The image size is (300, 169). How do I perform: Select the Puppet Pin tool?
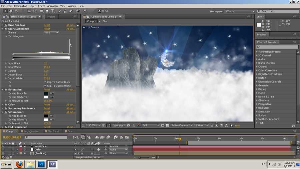tap(85, 11)
